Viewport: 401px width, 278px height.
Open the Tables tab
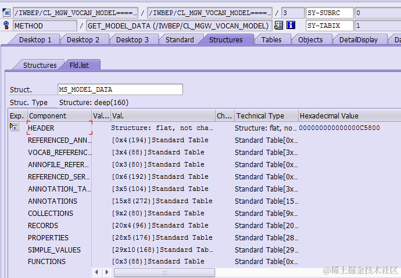point(271,40)
